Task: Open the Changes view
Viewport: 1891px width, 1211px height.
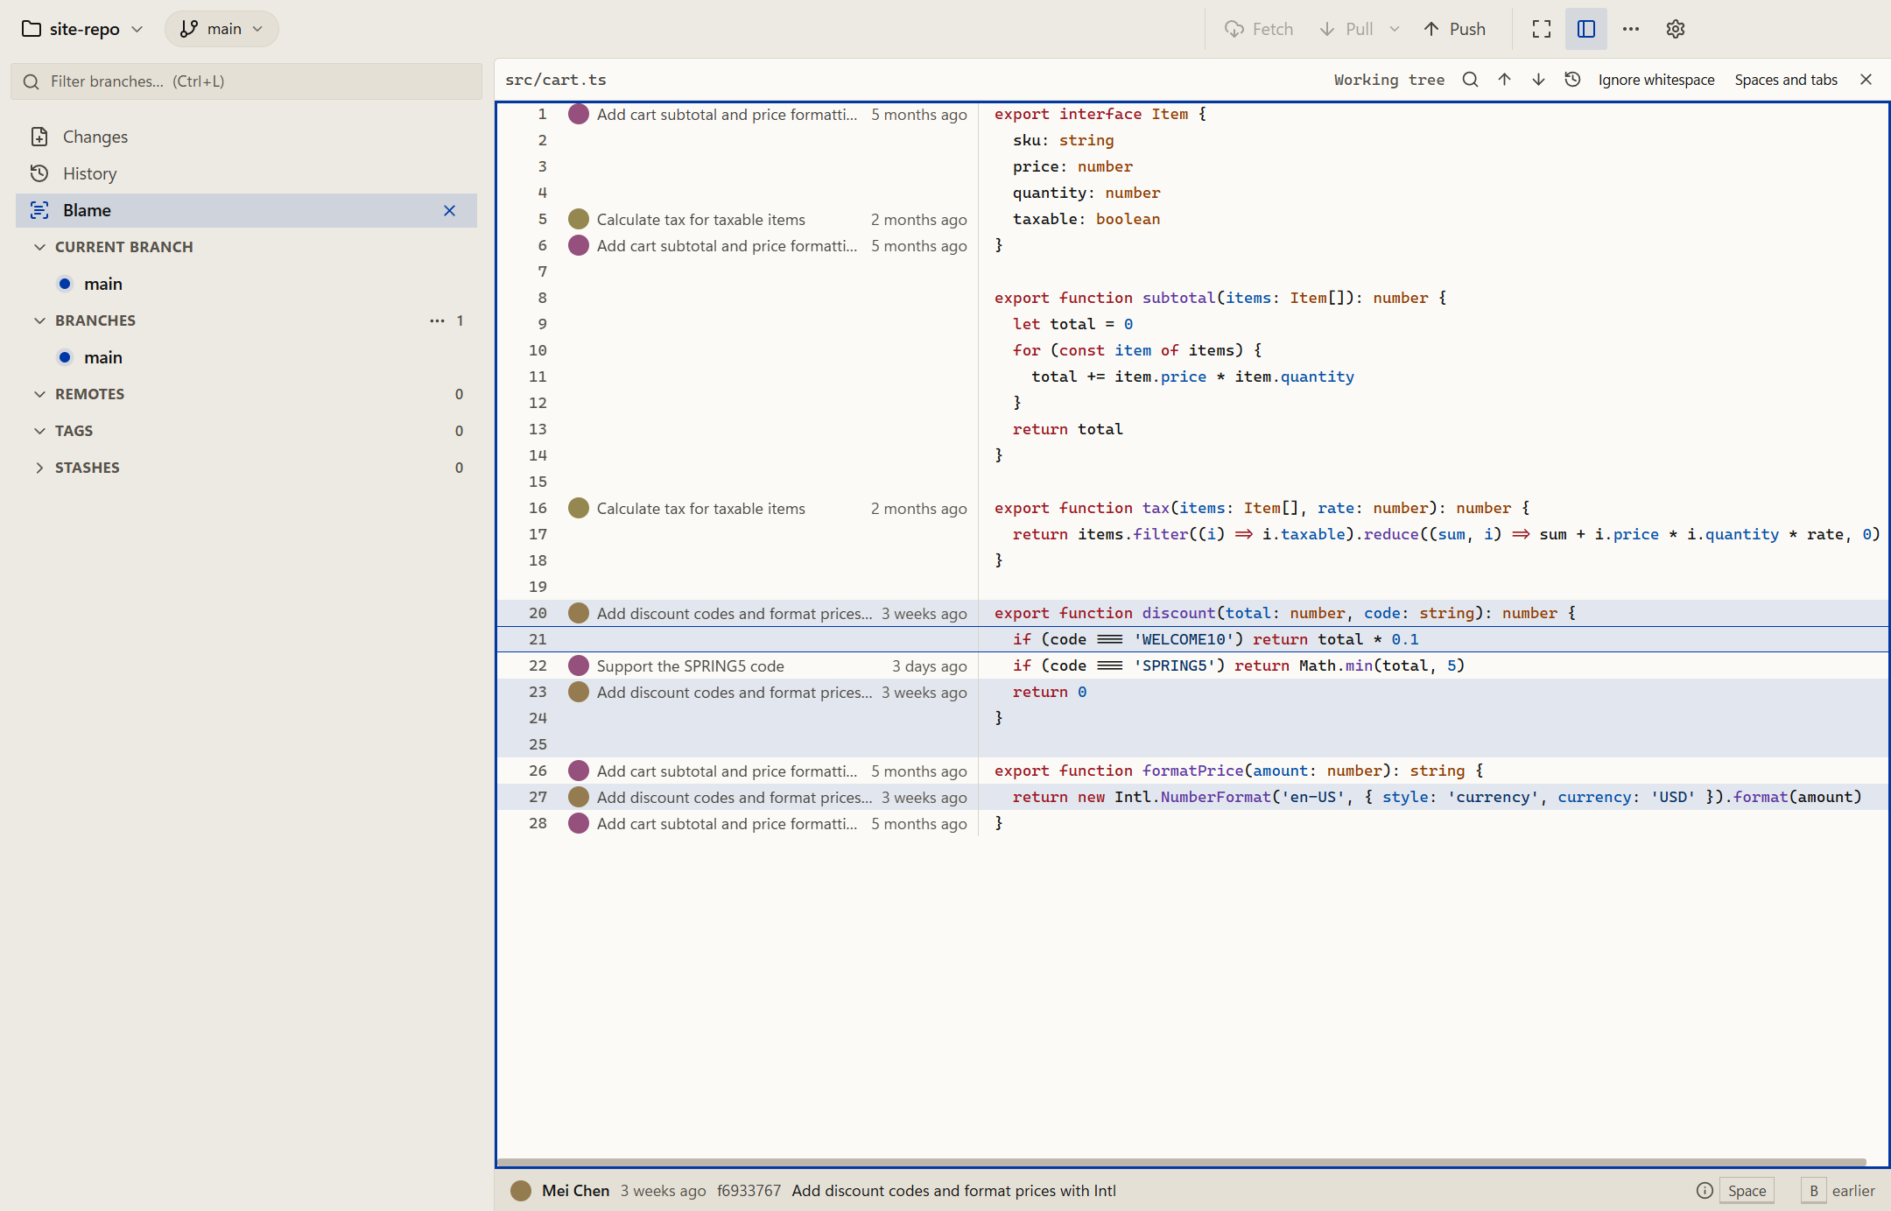Action: click(246, 137)
